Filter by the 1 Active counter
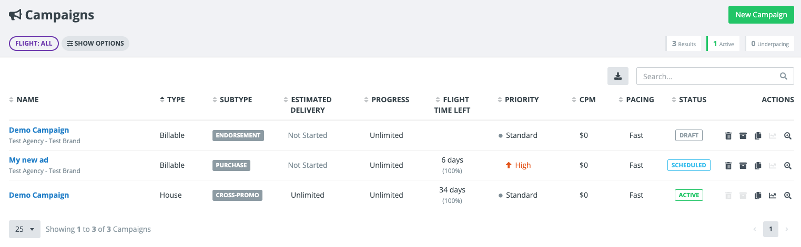Screen dimensions: 801x247 [x=723, y=44]
